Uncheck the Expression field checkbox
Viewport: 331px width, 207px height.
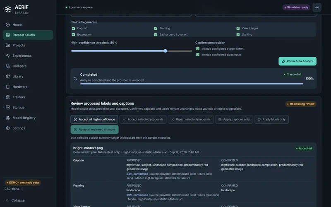pyautogui.click(x=74, y=35)
